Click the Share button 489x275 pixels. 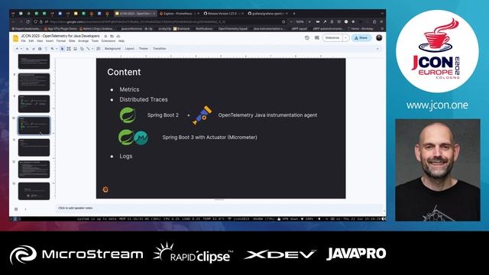361,37
